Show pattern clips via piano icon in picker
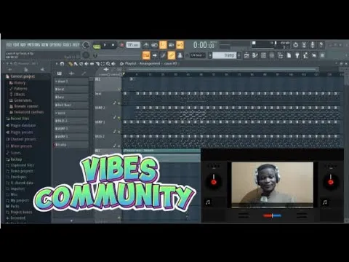Viewport: 349px width, 262px height. [x=60, y=74]
